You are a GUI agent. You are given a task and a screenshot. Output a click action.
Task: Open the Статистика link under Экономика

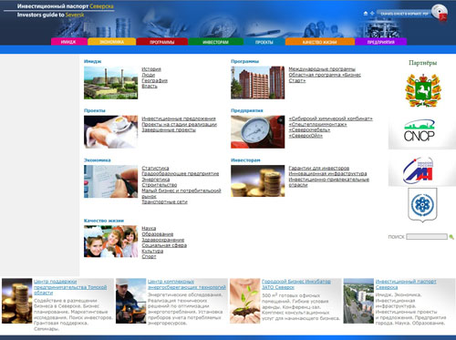155,168
